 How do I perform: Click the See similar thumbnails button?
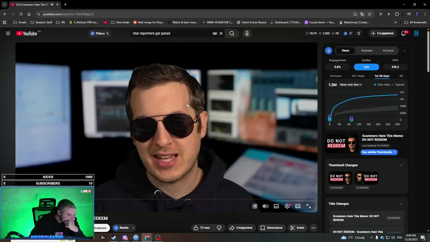click(379, 152)
